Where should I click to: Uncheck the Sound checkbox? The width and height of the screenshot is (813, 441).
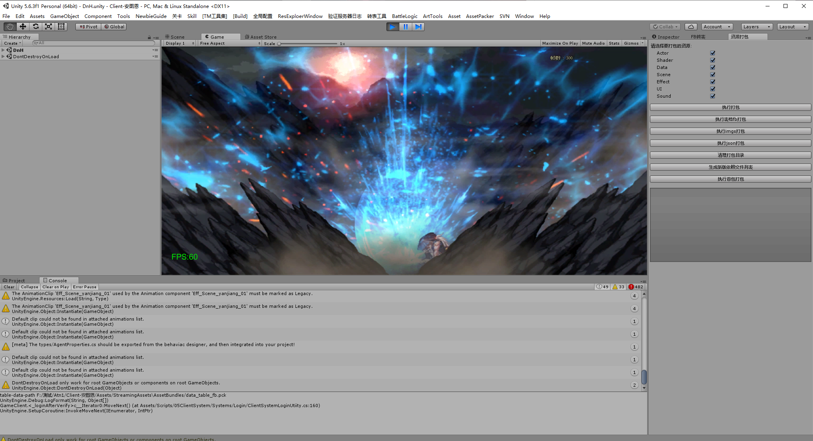tap(713, 96)
